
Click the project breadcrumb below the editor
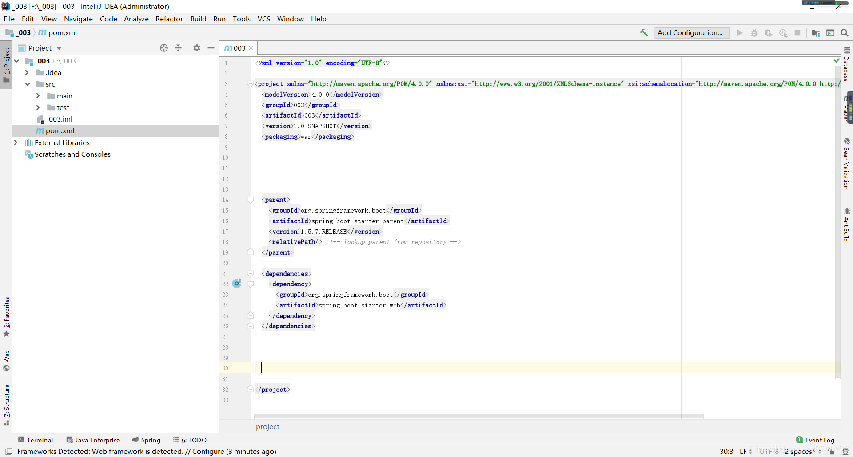[267, 426]
